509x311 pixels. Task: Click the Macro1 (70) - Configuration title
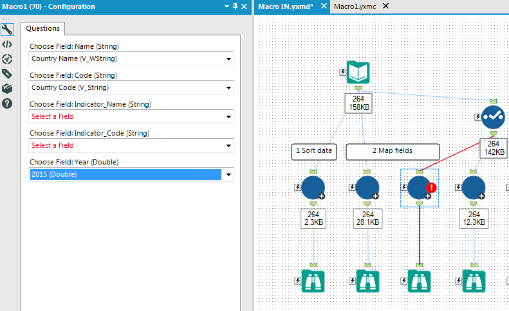point(49,6)
